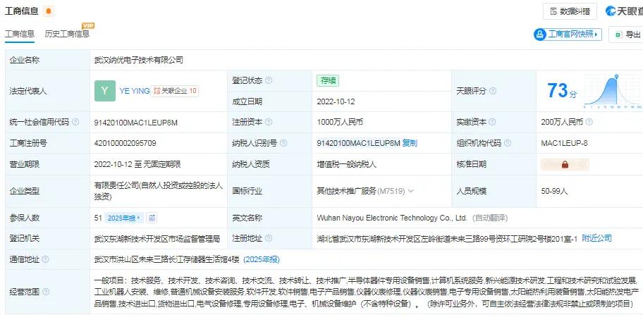This screenshot has height=322, width=643.
Task: Click help icon beside 纳税人识别号
Action: (x=283, y=143)
